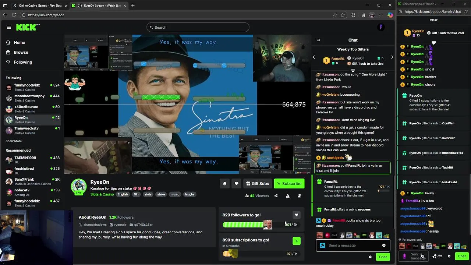The image size is (471, 265).
Task: Open settings gear in popout chat
Action: (449, 256)
